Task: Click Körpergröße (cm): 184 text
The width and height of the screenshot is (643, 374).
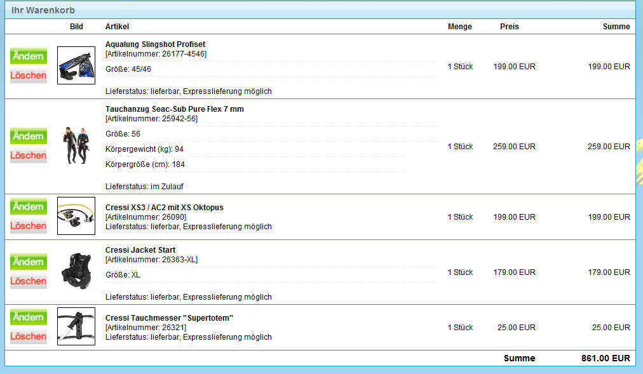Action: click(145, 164)
